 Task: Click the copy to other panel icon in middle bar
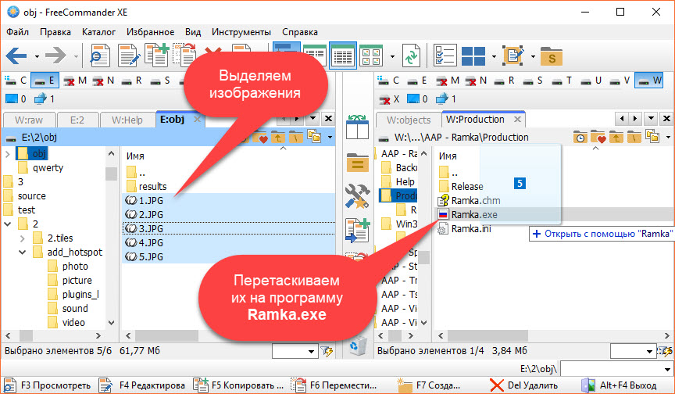tap(357, 231)
